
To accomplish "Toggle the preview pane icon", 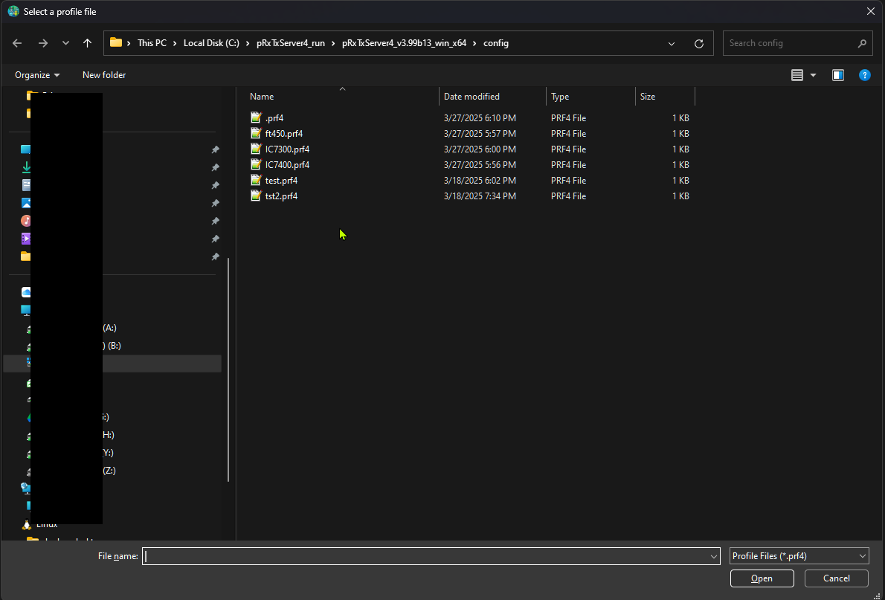I will [838, 75].
